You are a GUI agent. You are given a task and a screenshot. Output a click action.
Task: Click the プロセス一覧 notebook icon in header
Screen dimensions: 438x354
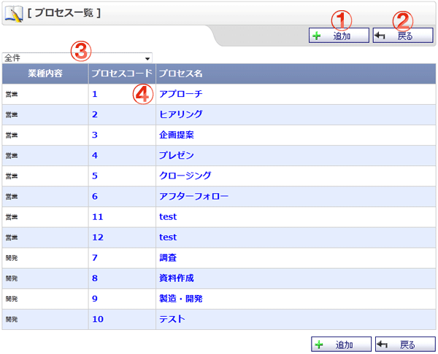click(13, 15)
